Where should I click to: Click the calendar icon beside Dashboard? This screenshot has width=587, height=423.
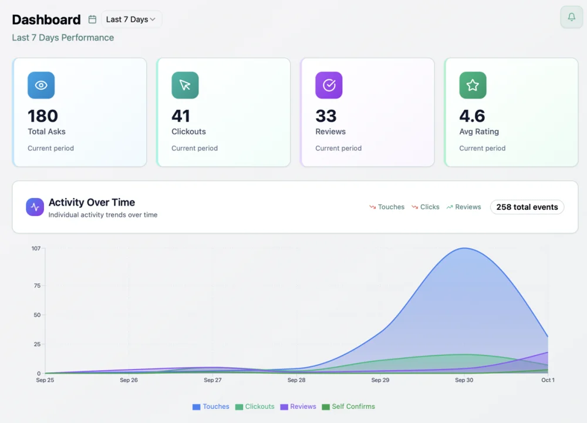[x=92, y=19]
